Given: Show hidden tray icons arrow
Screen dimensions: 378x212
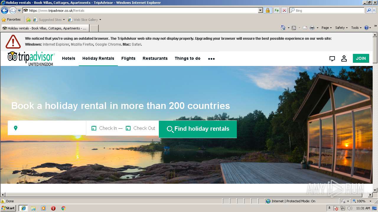Looking at the screenshot, I should (329, 208).
